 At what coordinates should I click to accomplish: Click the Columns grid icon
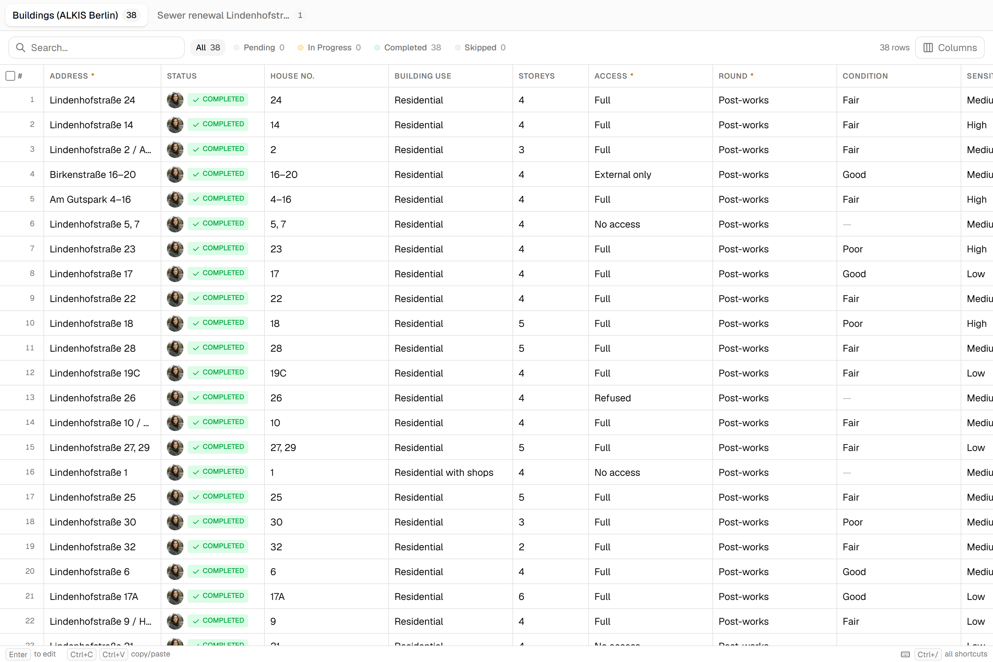pyautogui.click(x=928, y=48)
